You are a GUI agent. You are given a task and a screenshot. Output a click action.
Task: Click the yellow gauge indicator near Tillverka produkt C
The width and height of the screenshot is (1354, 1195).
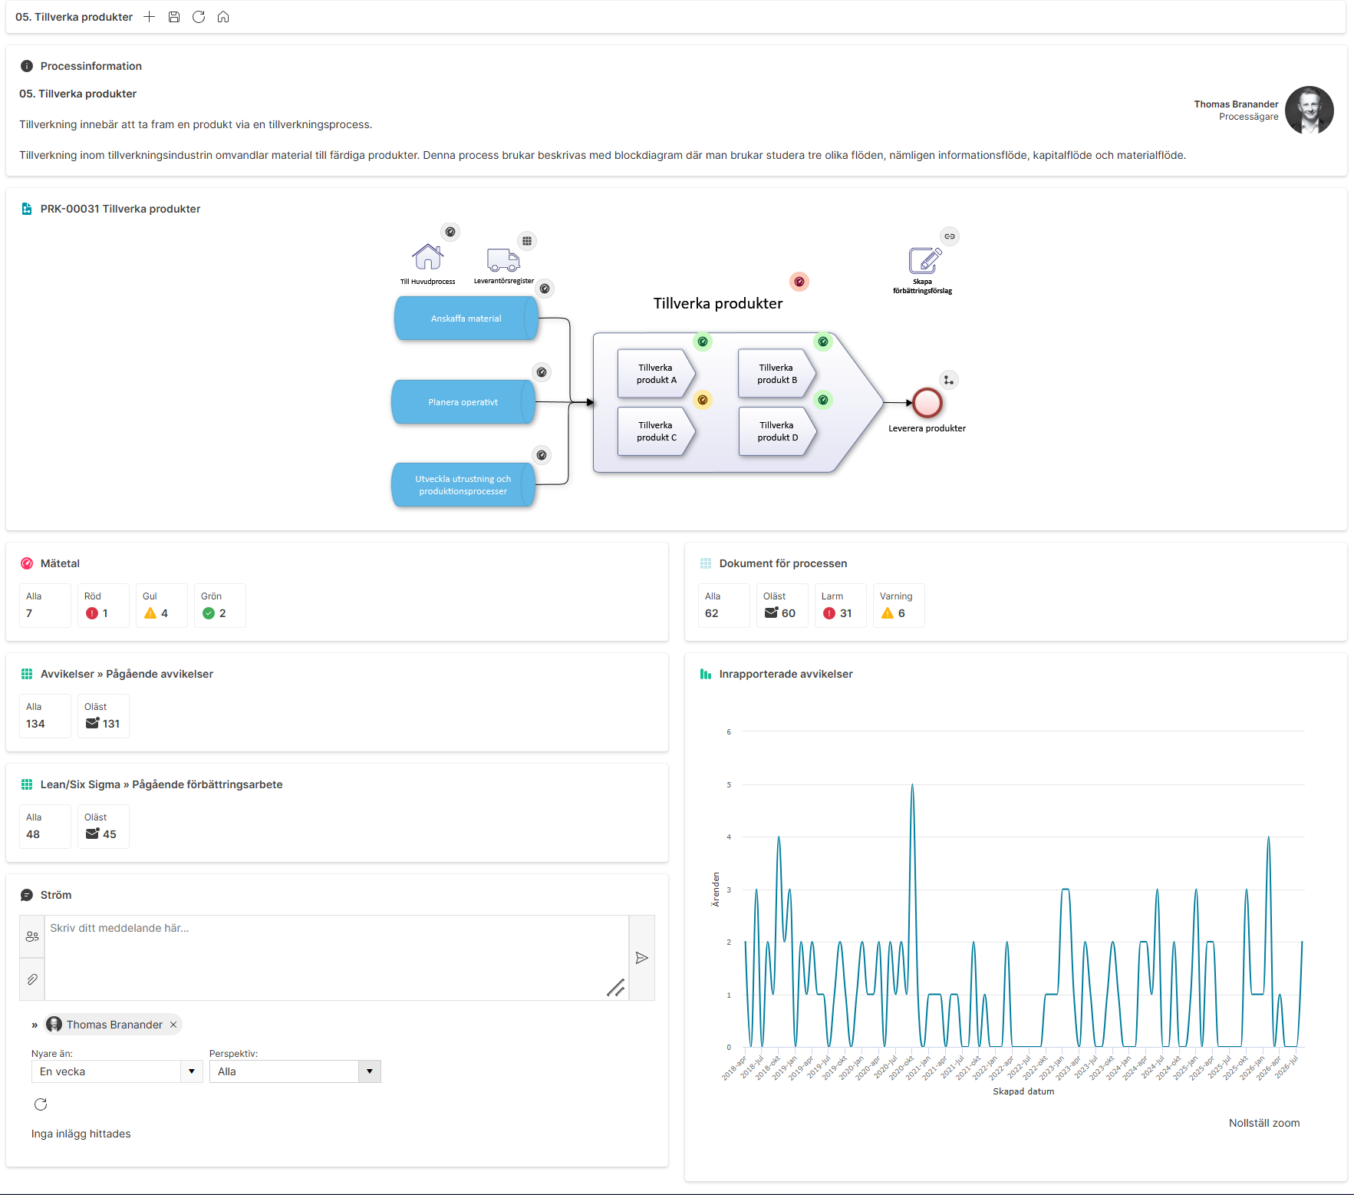[x=703, y=400]
